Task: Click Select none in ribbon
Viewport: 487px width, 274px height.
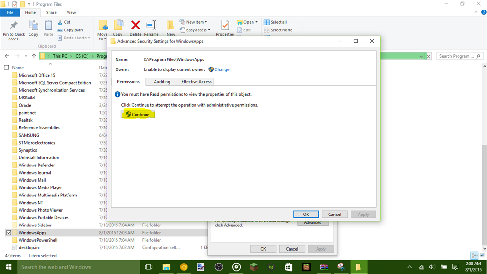Action: point(278,30)
